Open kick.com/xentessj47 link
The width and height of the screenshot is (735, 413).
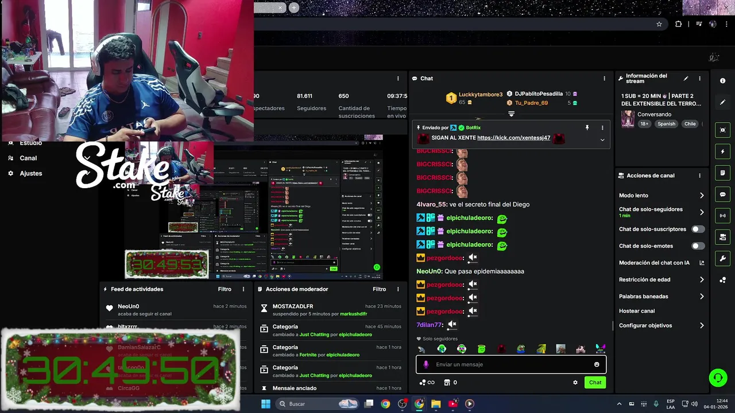click(513, 138)
